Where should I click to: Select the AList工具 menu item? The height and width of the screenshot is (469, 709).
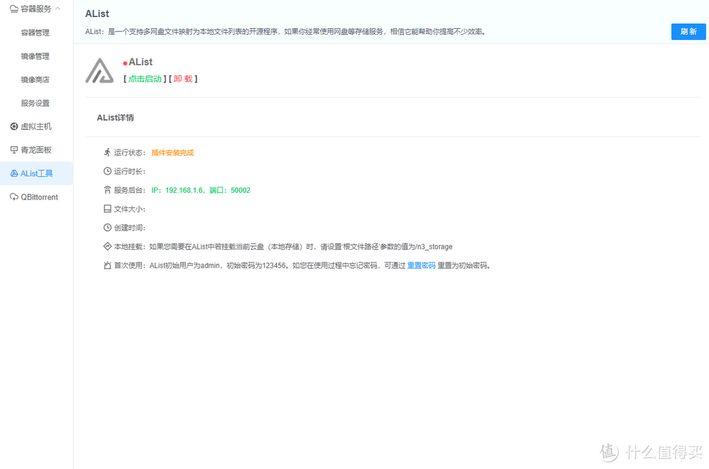click(x=36, y=174)
